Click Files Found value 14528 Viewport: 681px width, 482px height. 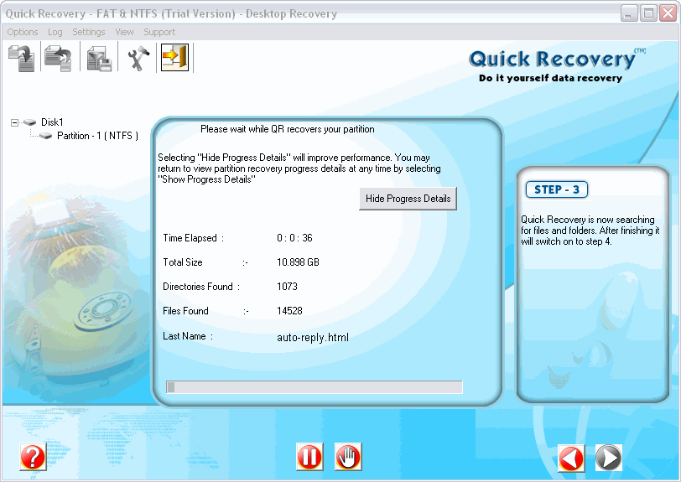pyautogui.click(x=289, y=311)
